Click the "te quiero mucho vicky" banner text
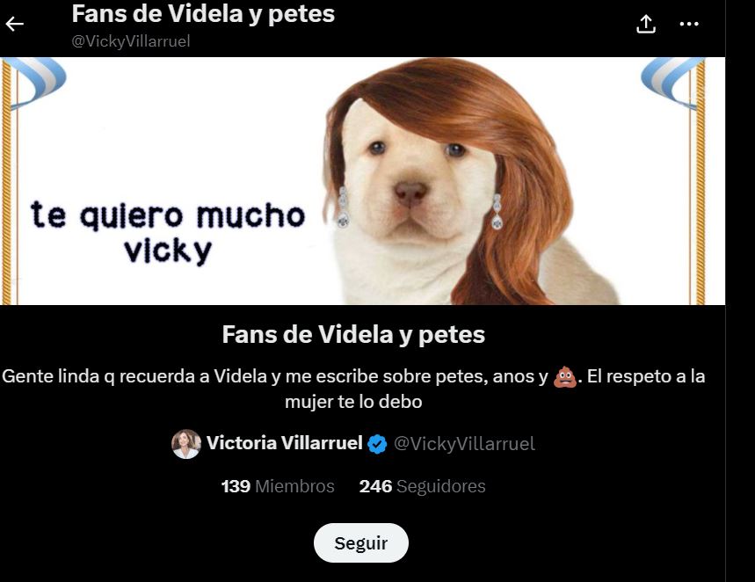This screenshot has height=582, width=755. click(168, 232)
